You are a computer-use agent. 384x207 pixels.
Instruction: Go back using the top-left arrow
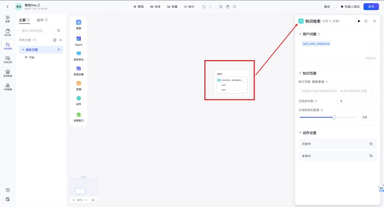[x=8, y=7]
